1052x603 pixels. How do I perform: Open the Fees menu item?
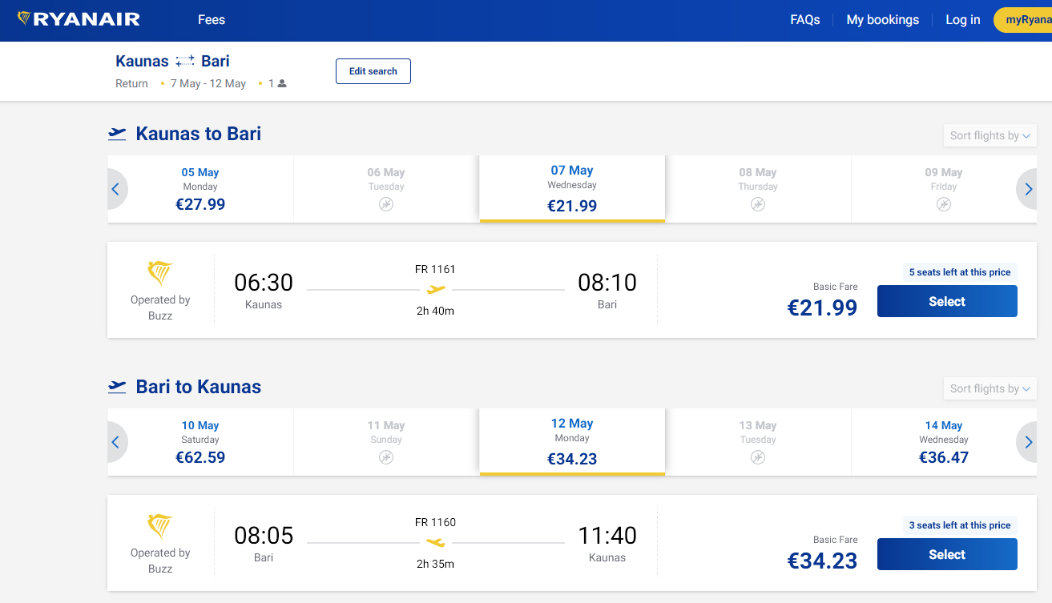pos(212,20)
